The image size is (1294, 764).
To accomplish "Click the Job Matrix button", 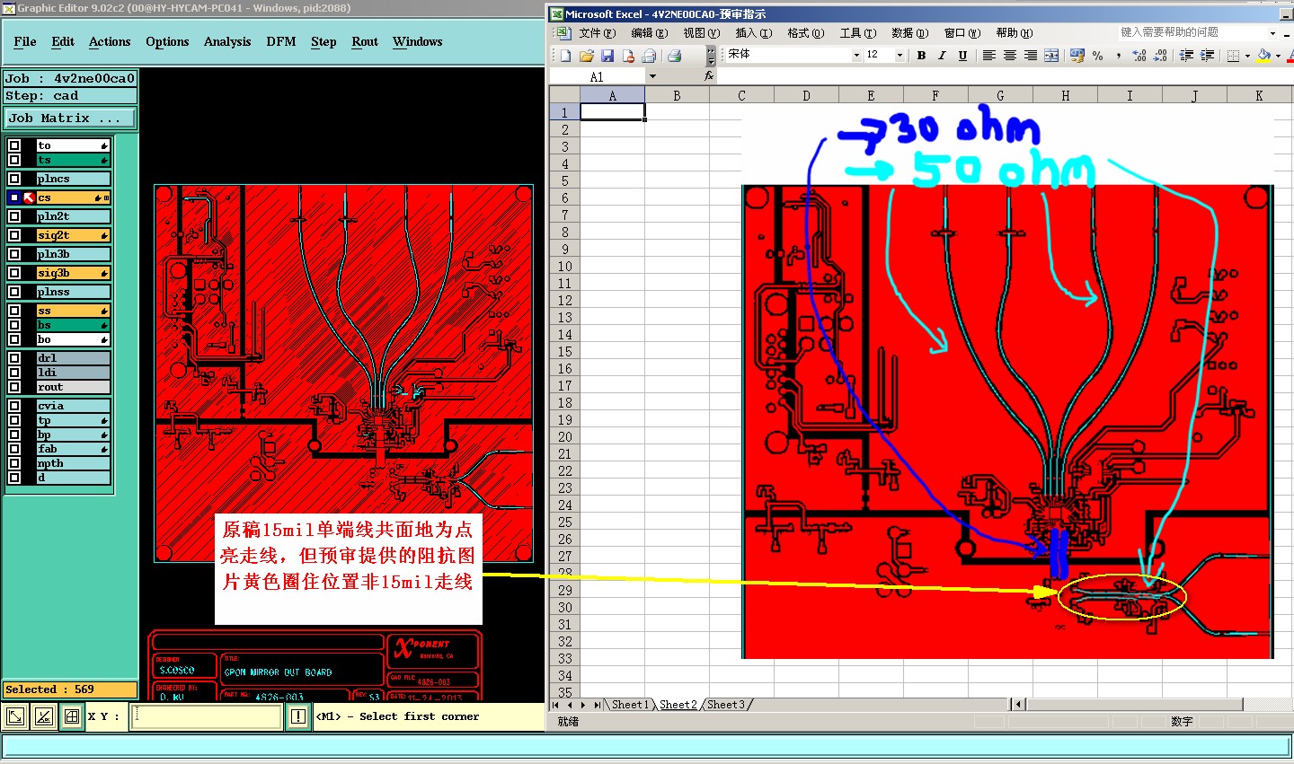I will pyautogui.click(x=70, y=118).
